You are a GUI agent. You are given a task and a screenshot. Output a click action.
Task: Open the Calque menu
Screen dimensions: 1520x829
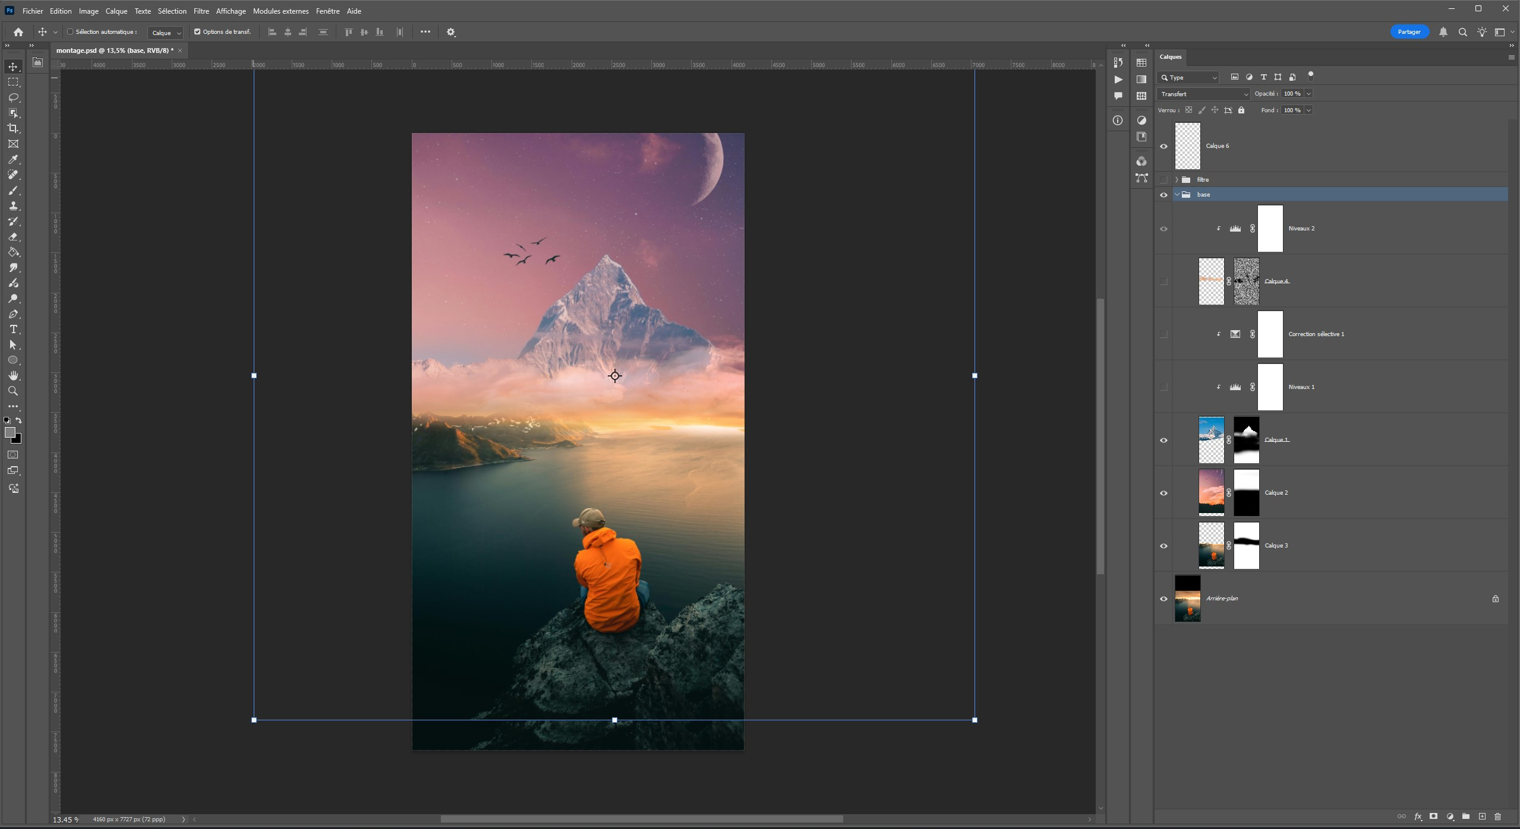[x=116, y=11]
